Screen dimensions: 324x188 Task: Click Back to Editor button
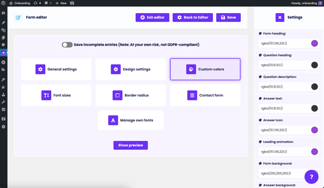pos(193,17)
